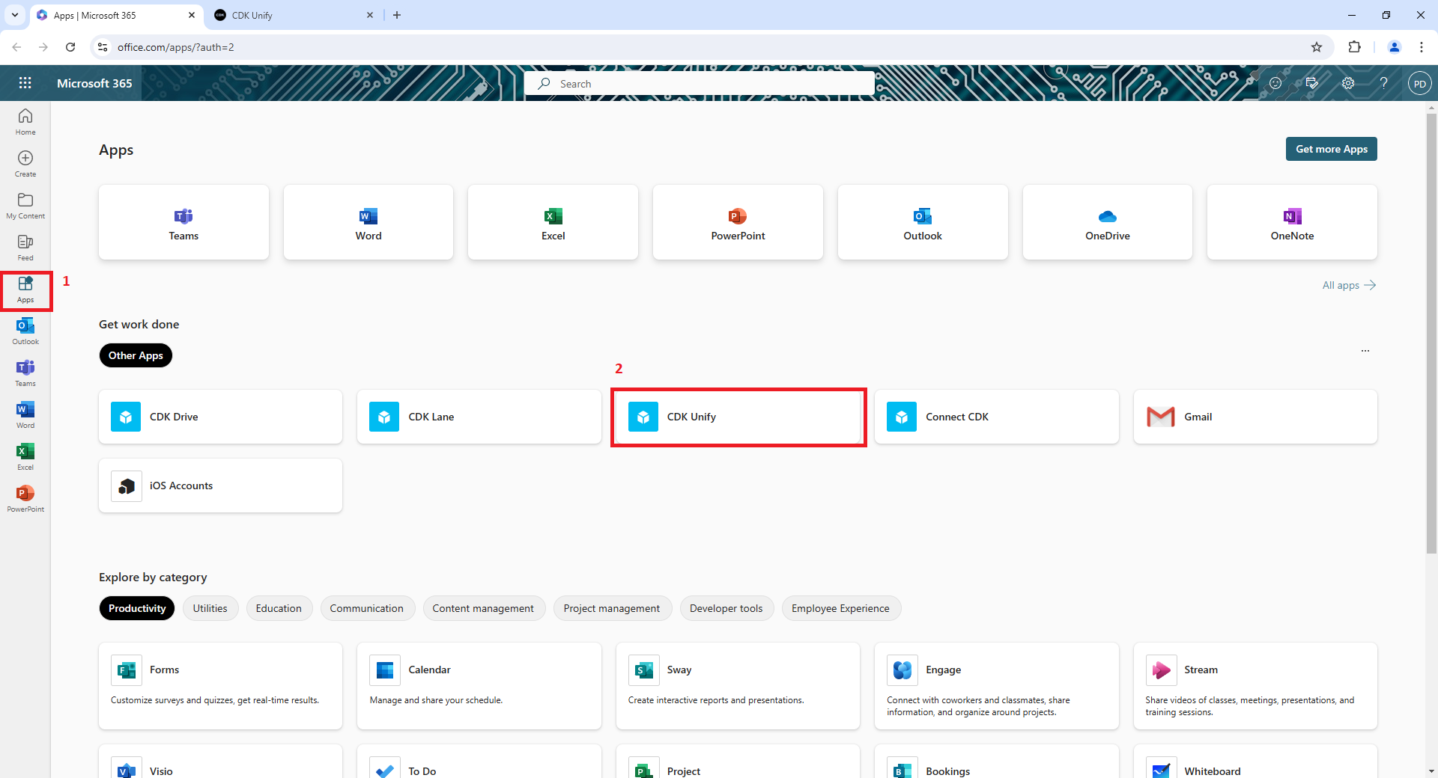The height and width of the screenshot is (778, 1438).
Task: Open the browser extensions menu
Action: click(1354, 47)
